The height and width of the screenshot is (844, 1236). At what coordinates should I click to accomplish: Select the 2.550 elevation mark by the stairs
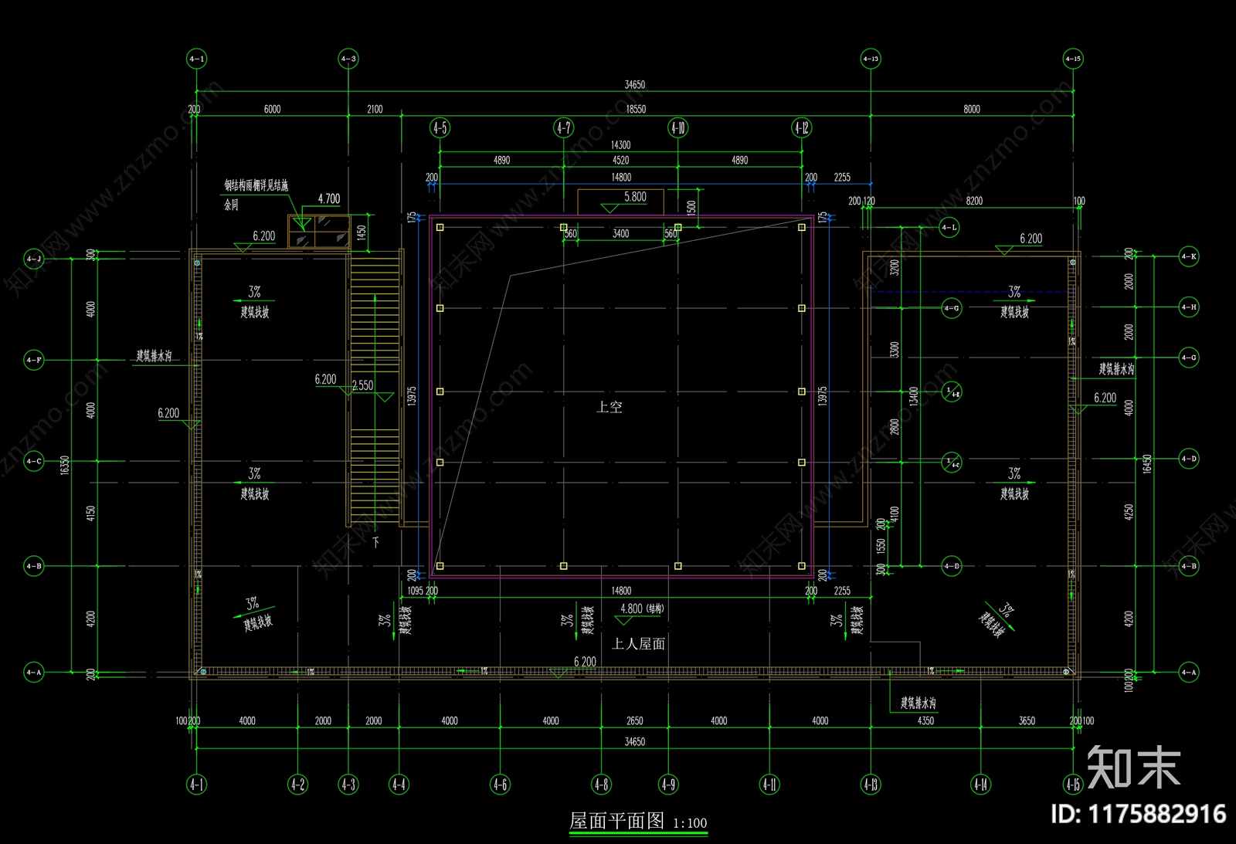pyautogui.click(x=362, y=385)
